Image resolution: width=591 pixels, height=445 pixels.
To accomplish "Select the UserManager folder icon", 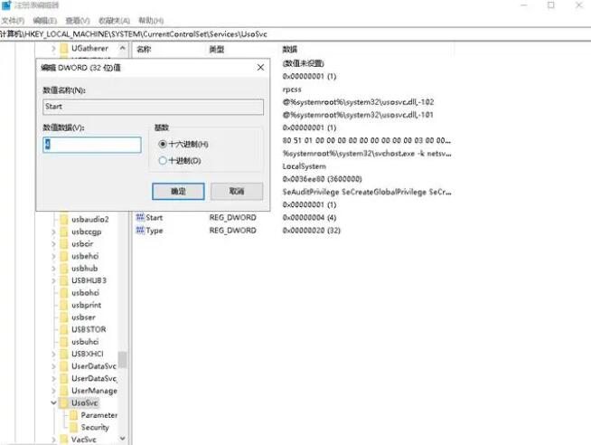I will (x=64, y=391).
